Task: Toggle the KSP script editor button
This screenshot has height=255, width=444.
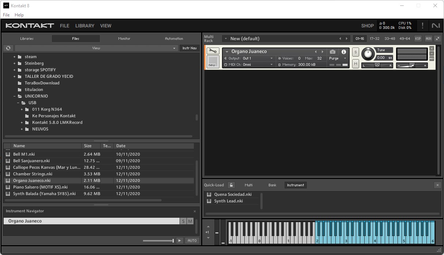Action: point(418,38)
